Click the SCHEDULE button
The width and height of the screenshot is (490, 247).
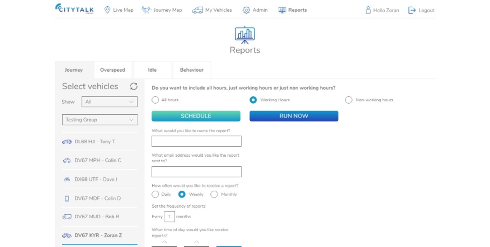tap(196, 116)
